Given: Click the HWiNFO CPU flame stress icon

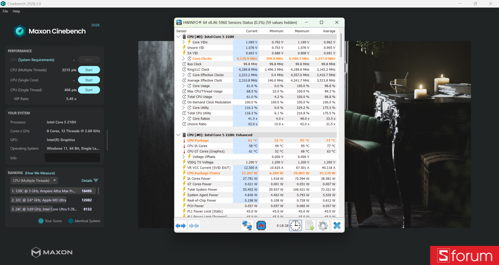Looking at the screenshot, I should click(x=261, y=226).
